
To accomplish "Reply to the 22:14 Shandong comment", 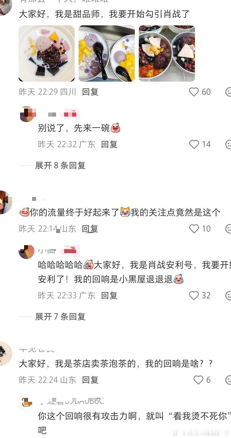I will 90,229.
